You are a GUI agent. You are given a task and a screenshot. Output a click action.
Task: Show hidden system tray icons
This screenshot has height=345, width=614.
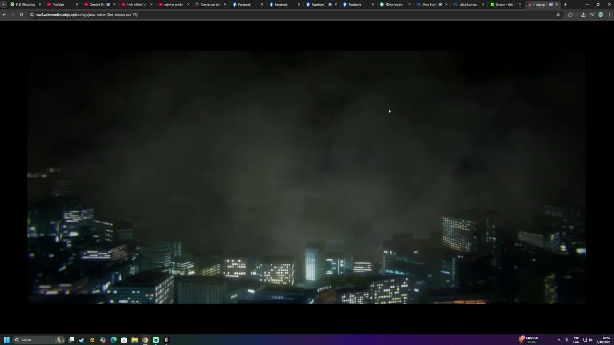559,340
